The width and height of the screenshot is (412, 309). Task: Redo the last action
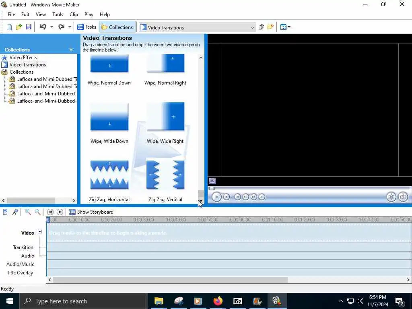point(61,27)
